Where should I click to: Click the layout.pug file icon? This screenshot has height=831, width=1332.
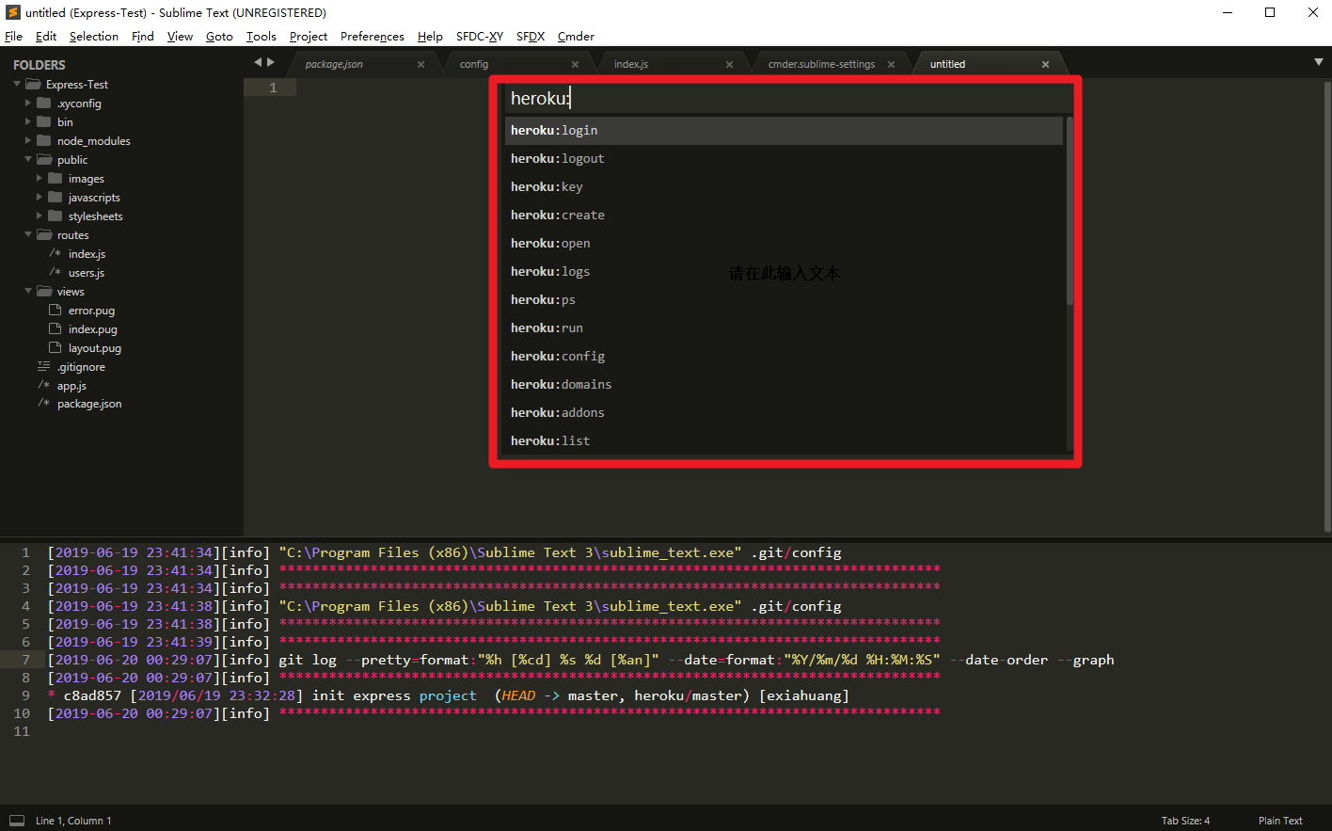click(55, 347)
